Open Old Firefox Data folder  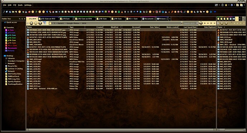pos(14,74)
